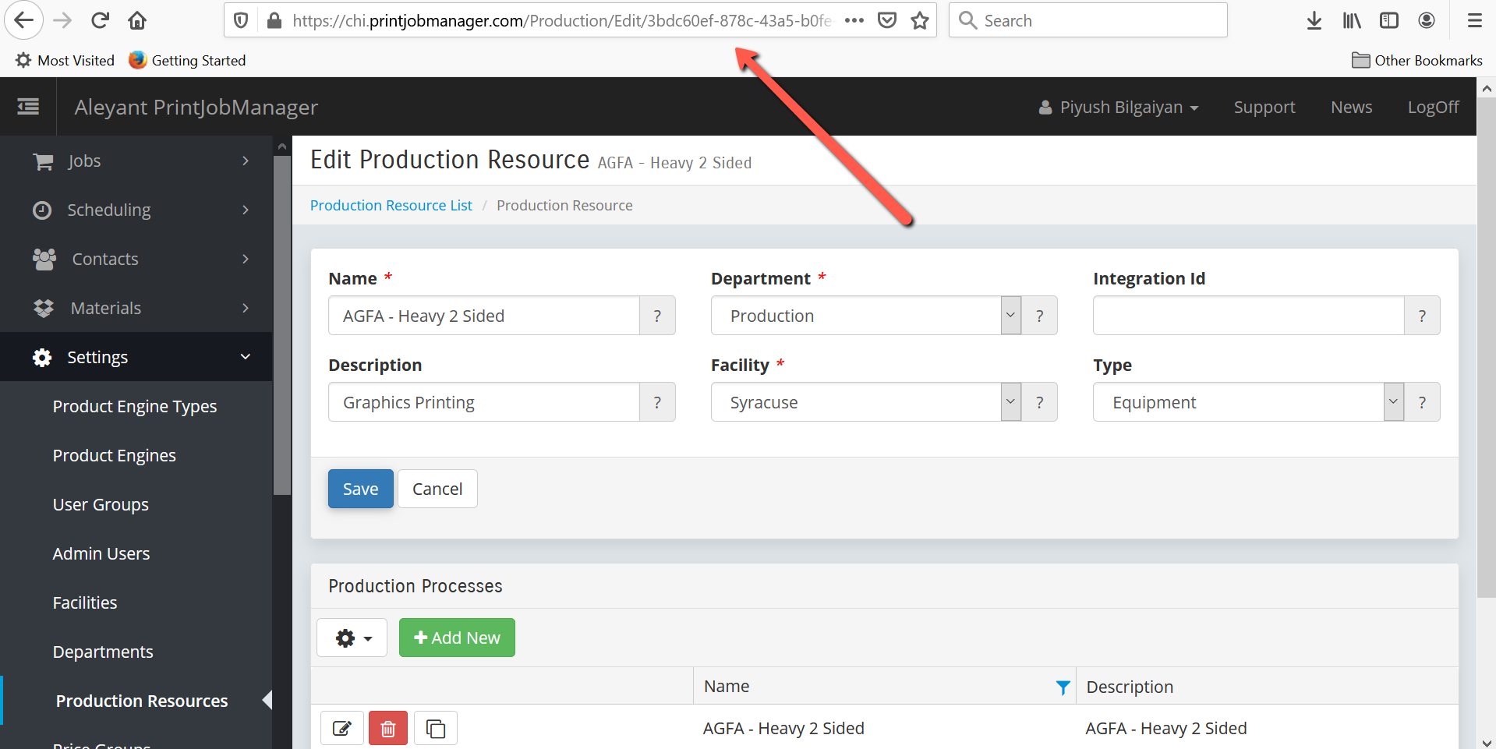Viewport: 1496px width, 749px height.
Task: Collapse the Settings sidebar menu
Action: [x=136, y=357]
